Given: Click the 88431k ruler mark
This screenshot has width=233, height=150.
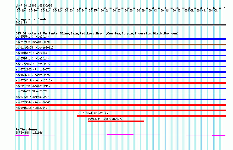Looking at the screenshot, I should click(165, 10).
